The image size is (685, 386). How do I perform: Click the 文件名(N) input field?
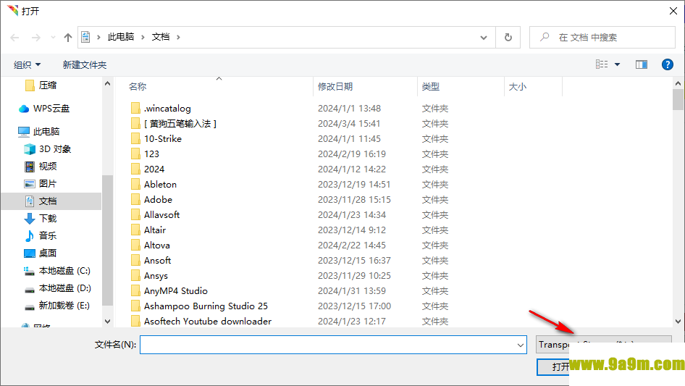coord(333,345)
